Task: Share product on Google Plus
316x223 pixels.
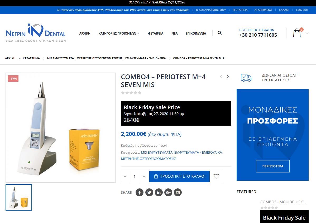Action: click(168, 192)
